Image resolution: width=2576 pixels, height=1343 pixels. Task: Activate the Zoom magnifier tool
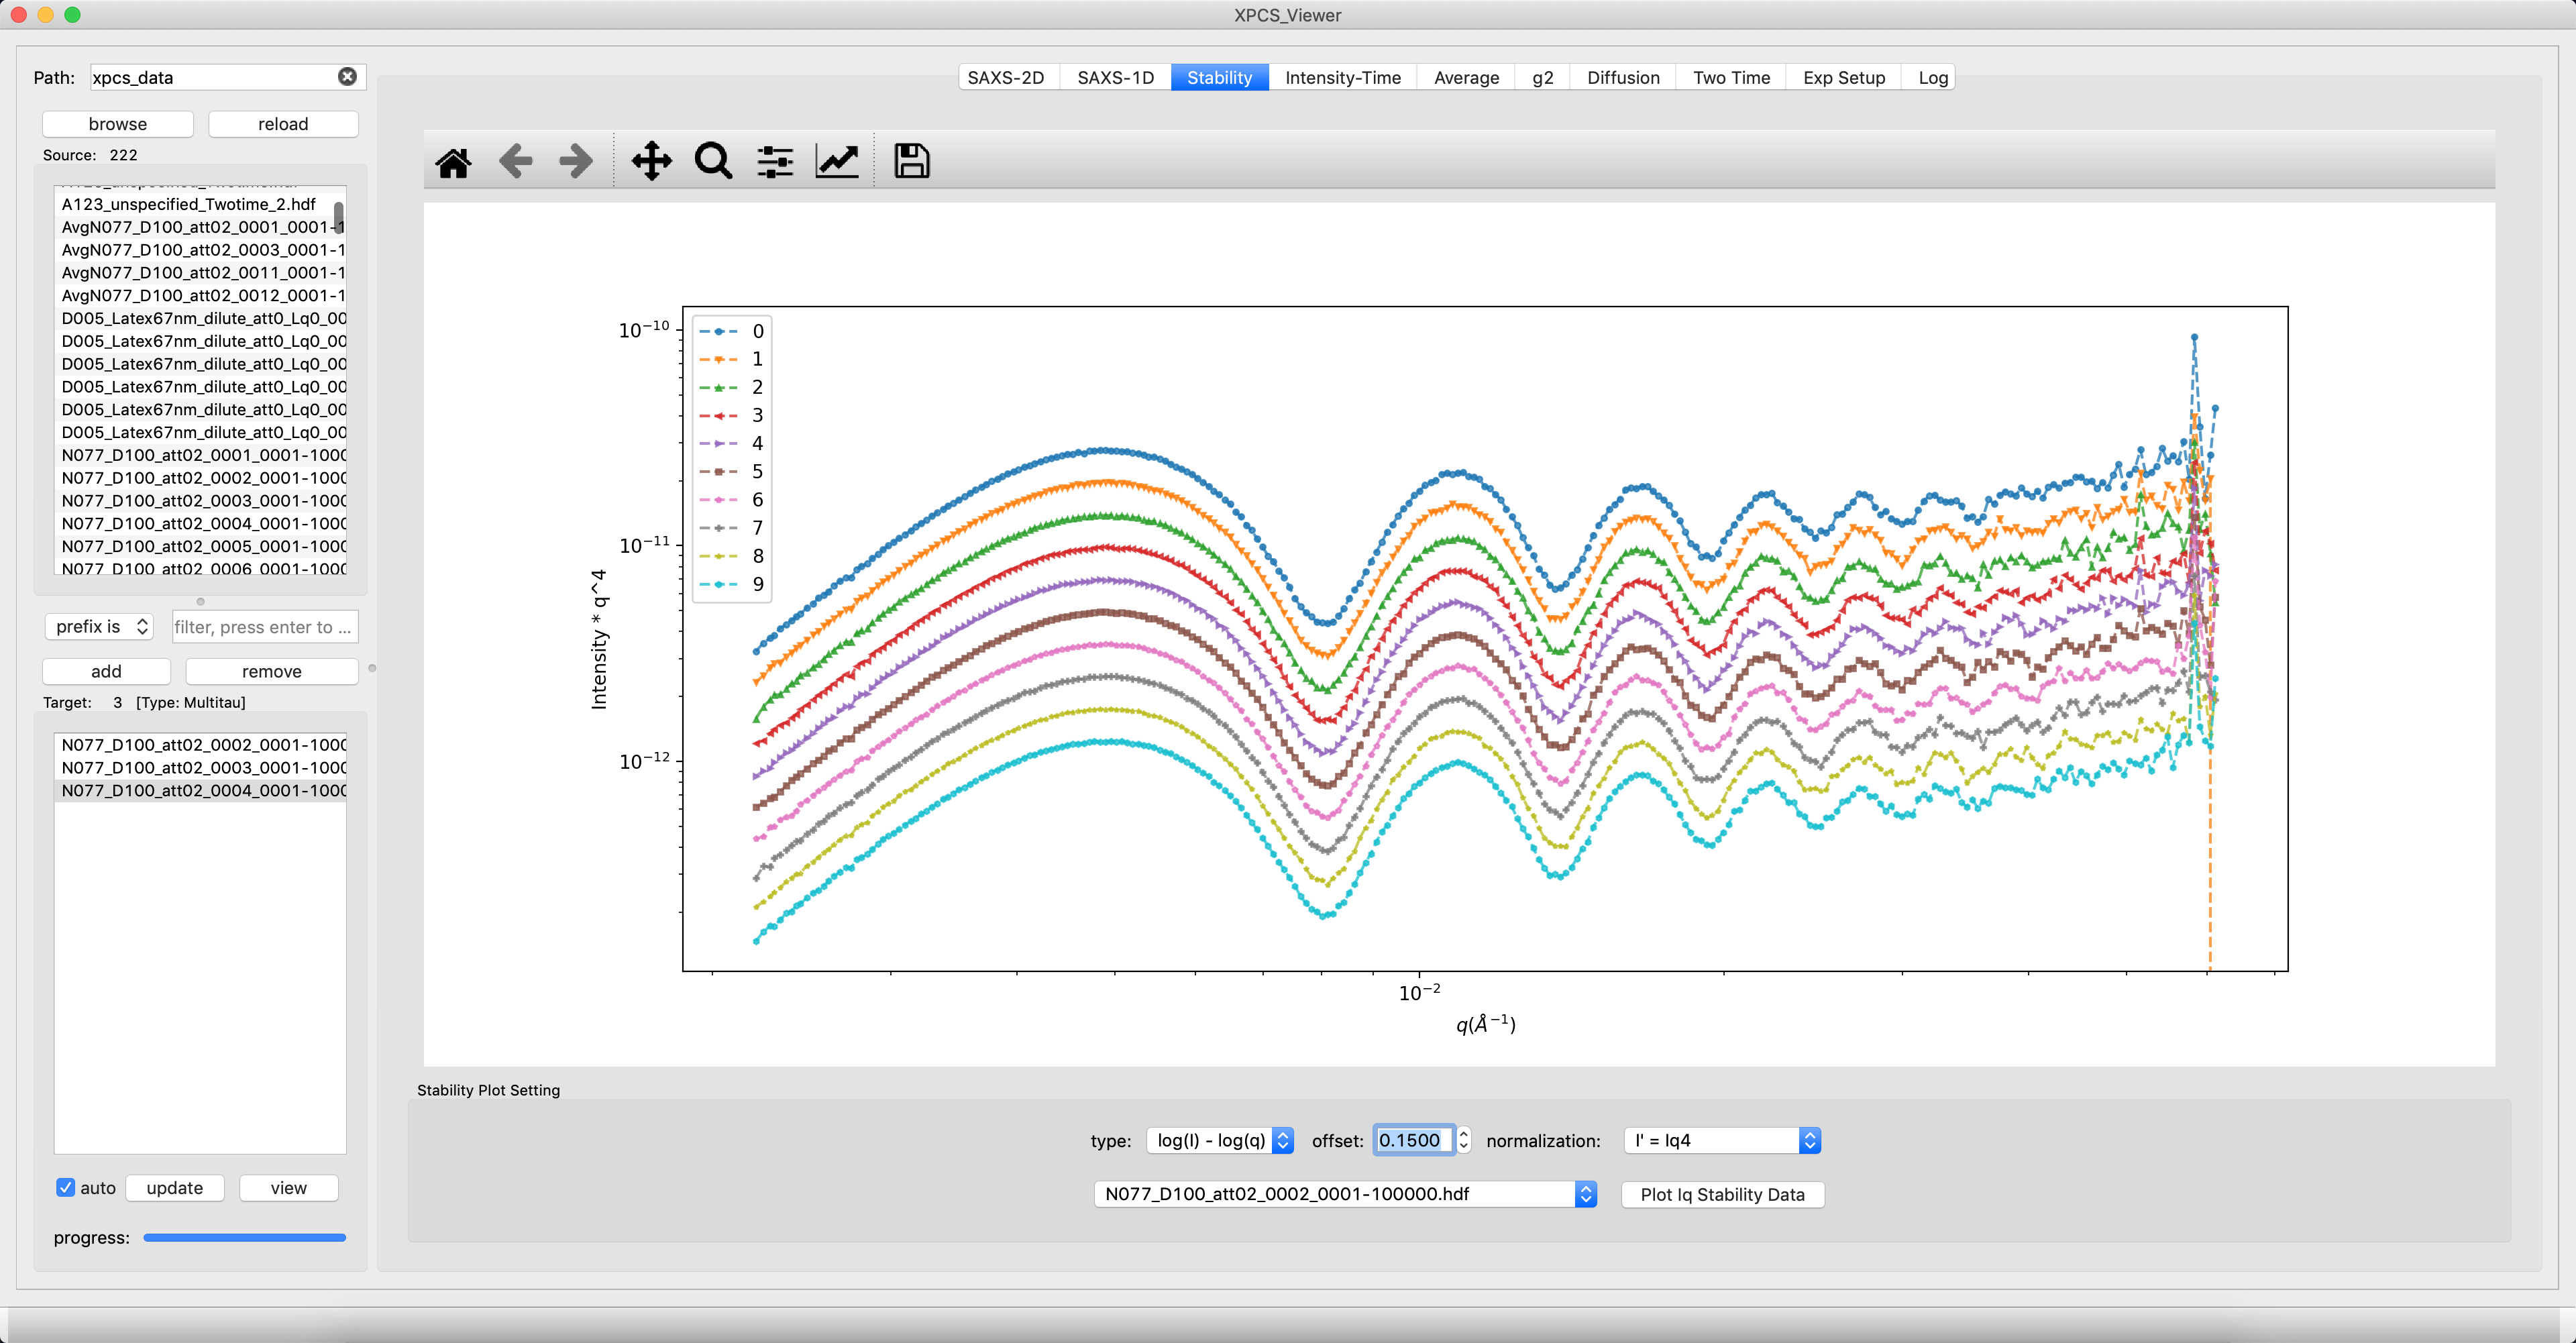[x=713, y=161]
